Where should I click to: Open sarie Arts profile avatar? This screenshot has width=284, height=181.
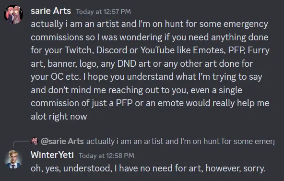(13, 14)
